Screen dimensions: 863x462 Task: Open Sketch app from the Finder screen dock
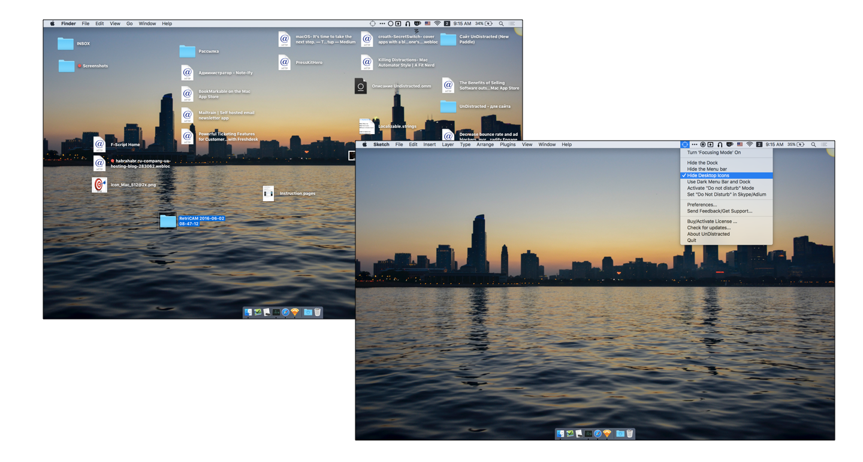tap(295, 312)
